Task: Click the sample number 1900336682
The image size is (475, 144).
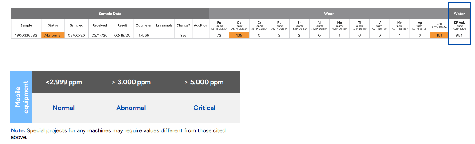Action: 26,36
